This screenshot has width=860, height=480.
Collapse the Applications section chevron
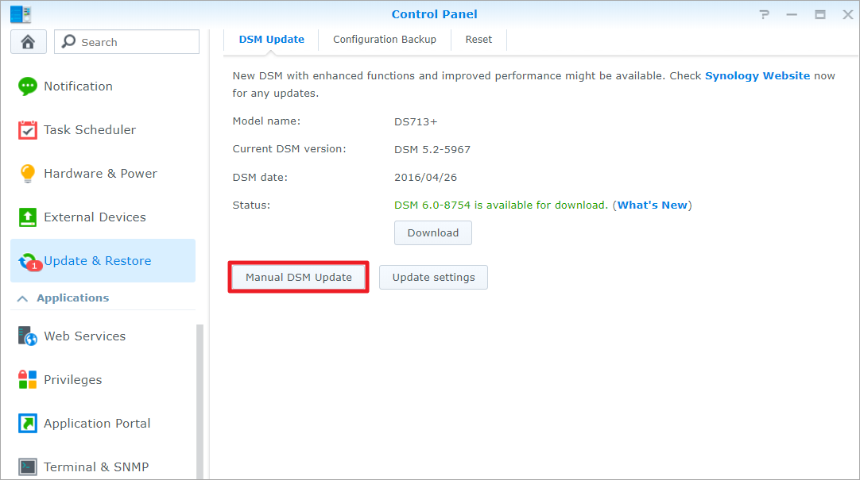21,298
